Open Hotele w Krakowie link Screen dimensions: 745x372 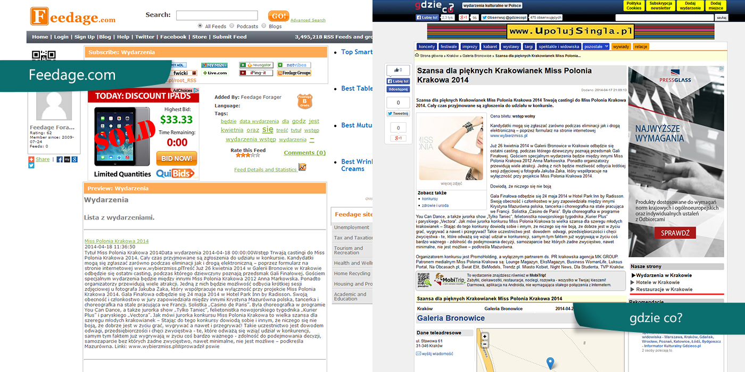tap(658, 282)
